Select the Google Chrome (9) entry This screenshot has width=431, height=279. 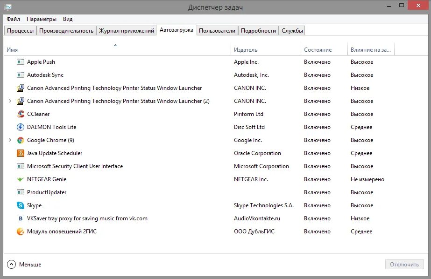(x=50, y=140)
